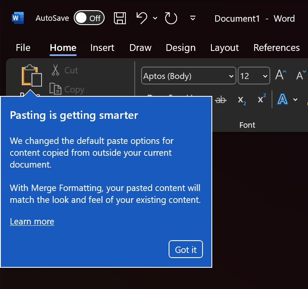The image size is (308, 289).
Task: Apply Superscript formatting
Action: [262, 99]
